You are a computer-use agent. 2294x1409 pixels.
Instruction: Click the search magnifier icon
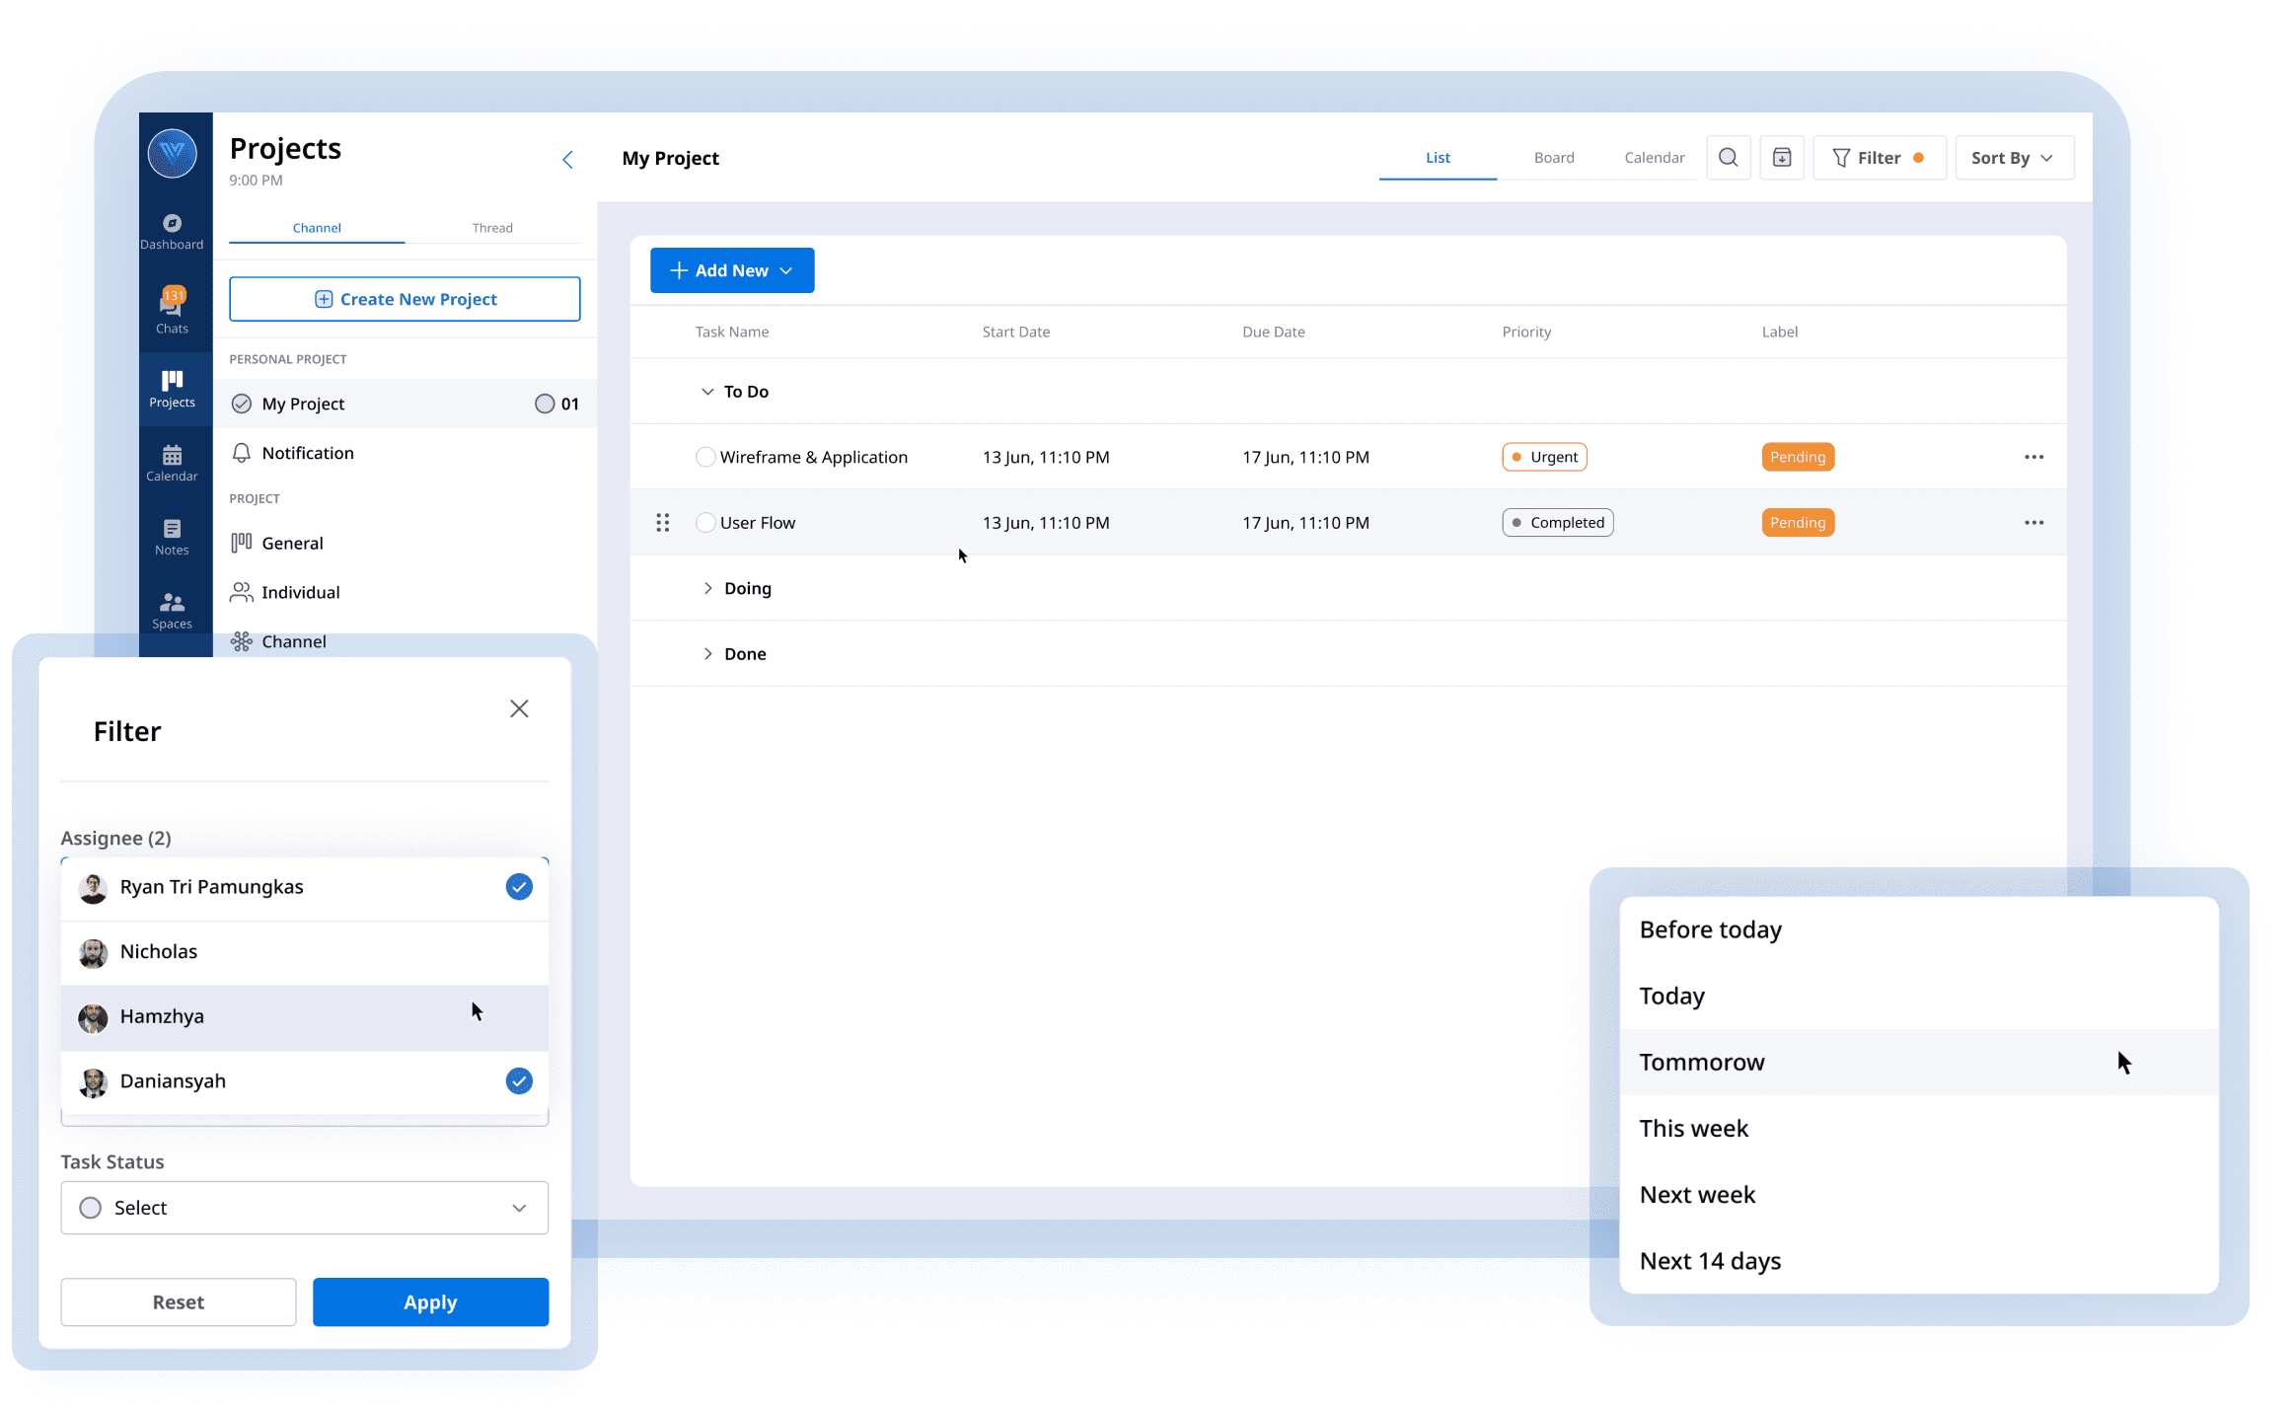[1728, 158]
